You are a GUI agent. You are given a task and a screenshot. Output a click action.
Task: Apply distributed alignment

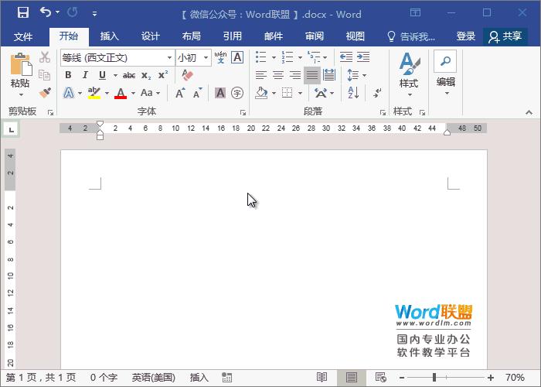[329, 75]
